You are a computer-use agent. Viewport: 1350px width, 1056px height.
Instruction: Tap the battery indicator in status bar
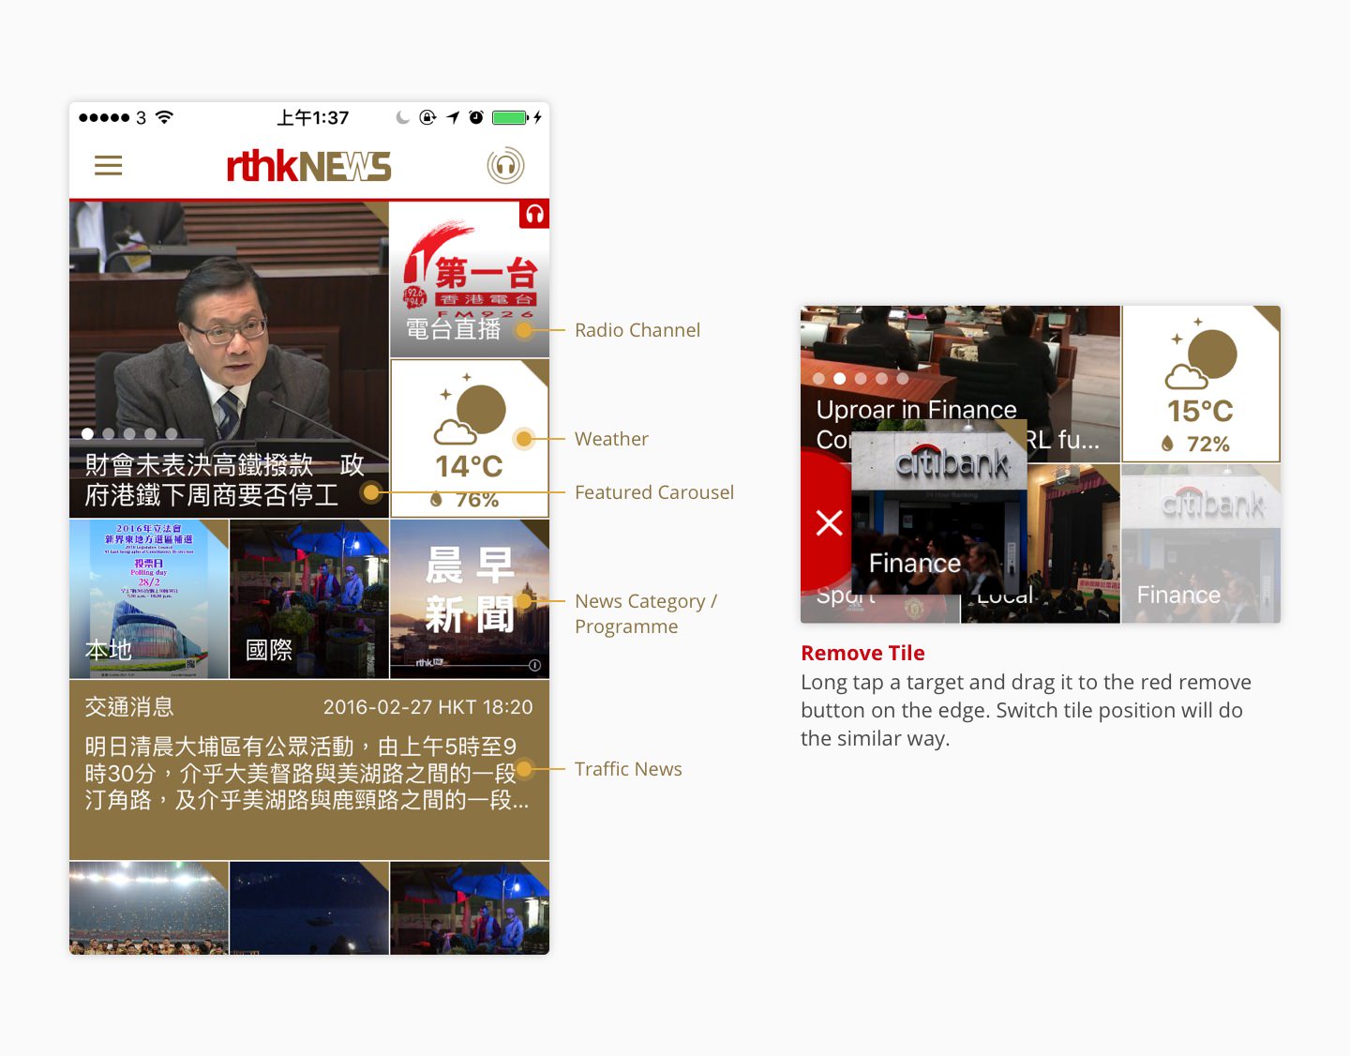point(510,117)
